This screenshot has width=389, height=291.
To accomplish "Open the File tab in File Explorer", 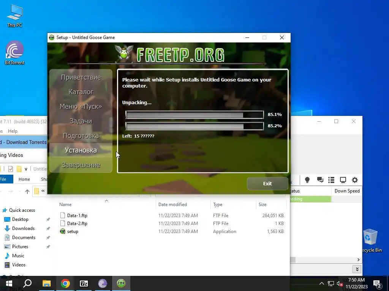I will pyautogui.click(x=5, y=179).
